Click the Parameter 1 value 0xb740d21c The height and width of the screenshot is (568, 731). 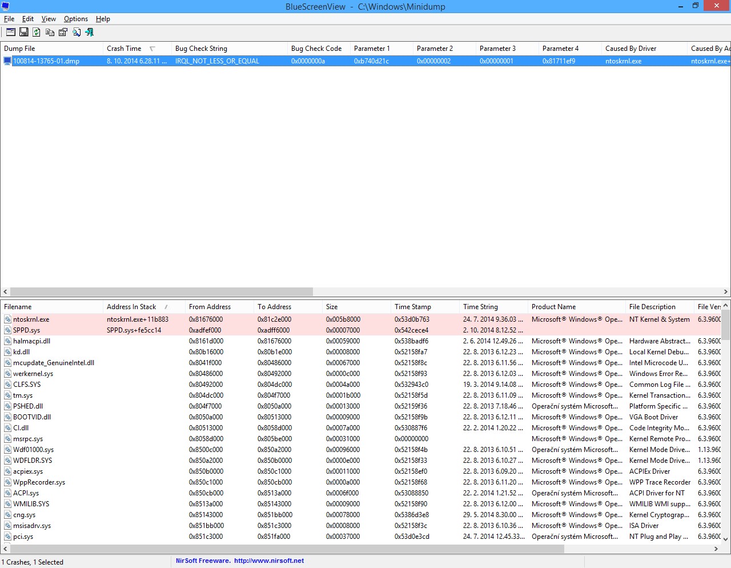click(371, 61)
